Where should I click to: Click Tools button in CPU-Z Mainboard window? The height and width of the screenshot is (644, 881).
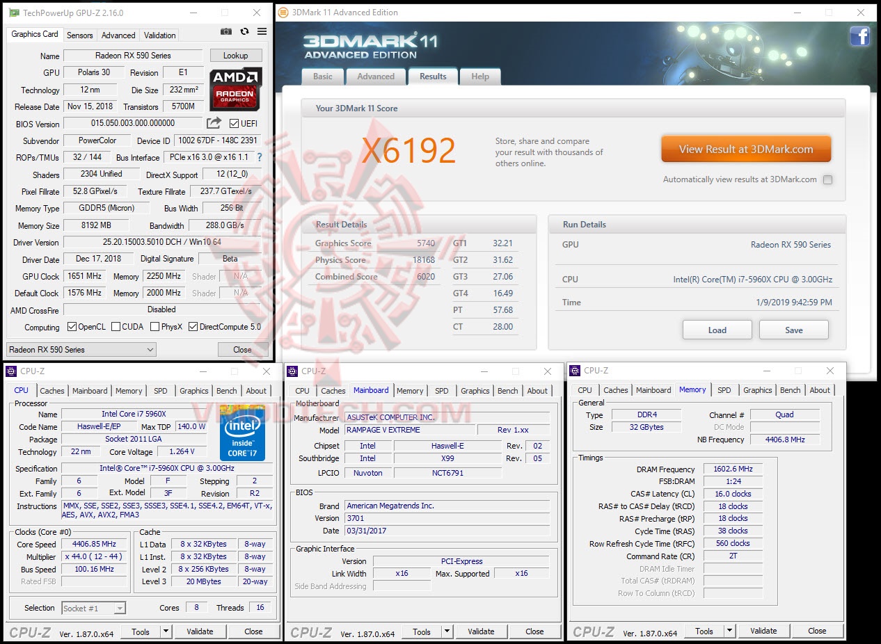pyautogui.click(x=422, y=631)
